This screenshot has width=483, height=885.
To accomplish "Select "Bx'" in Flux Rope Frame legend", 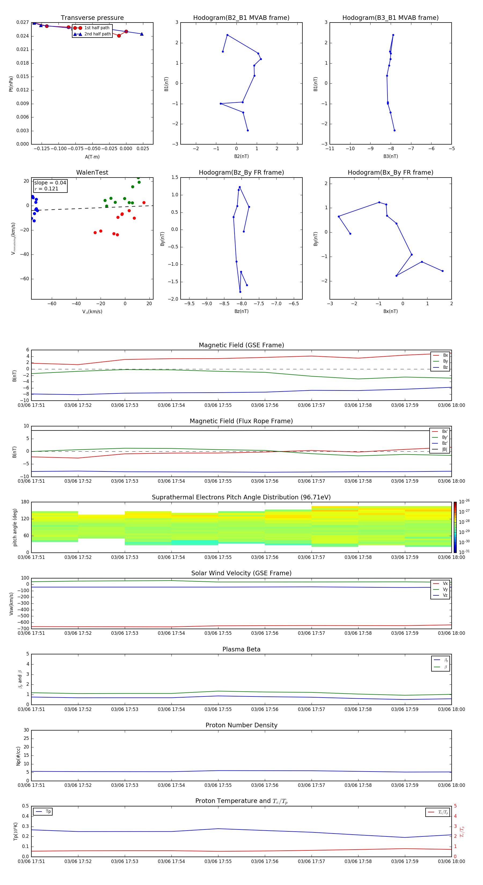I will click(x=445, y=432).
